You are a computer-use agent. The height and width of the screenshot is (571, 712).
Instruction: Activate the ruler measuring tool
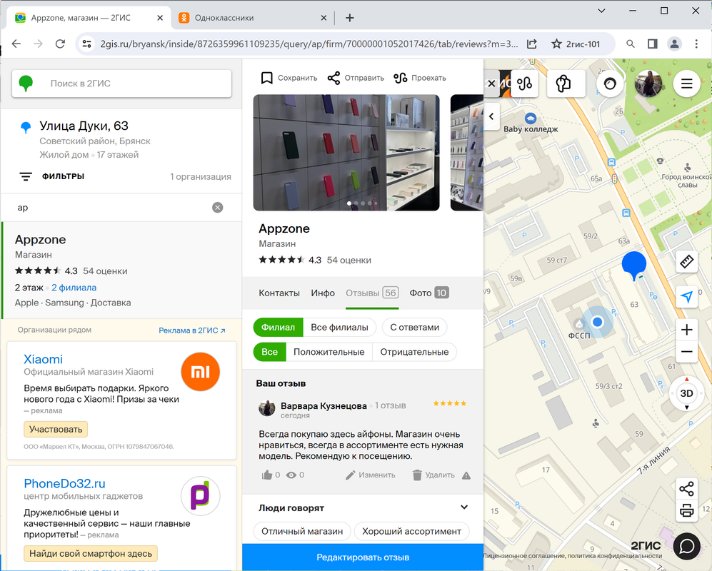(x=686, y=261)
